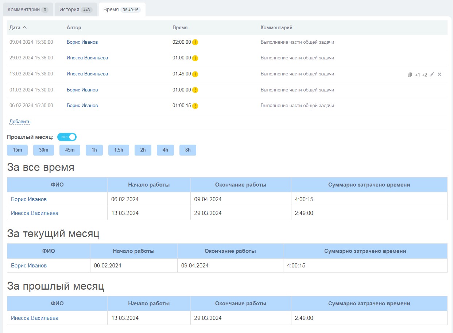
Task: Toggle the Прошлый месяц switch off
Action: 67,137
